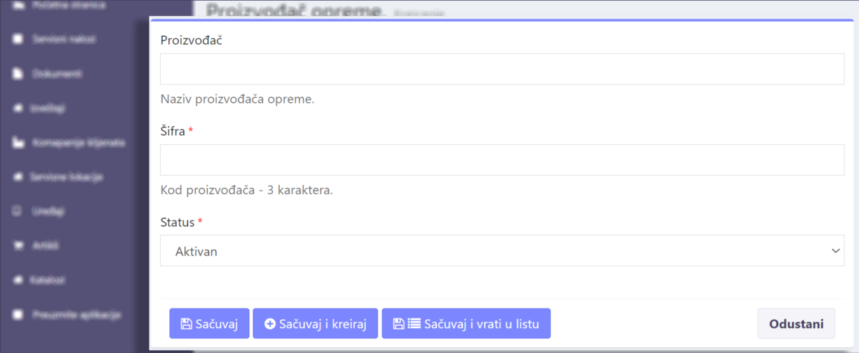Click into the Šifra input field
This screenshot has width=859, height=353.
501,160
